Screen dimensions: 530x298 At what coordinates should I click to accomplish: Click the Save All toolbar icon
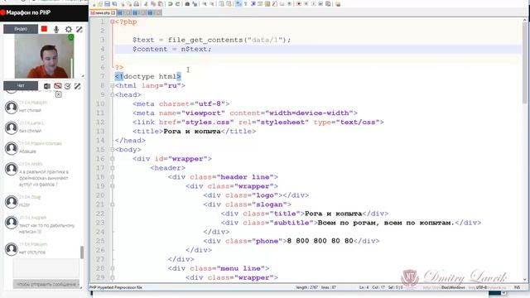point(114,3)
